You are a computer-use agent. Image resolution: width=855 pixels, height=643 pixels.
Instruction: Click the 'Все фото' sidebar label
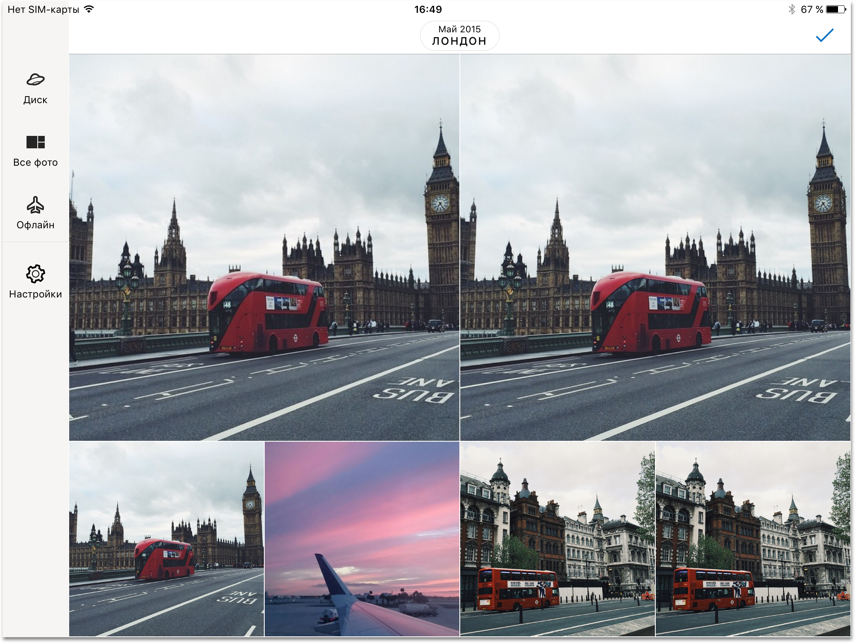(x=35, y=162)
